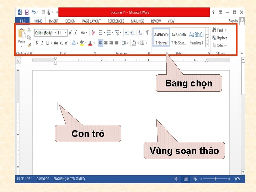Switch to the REFERENCES tab

click(x=116, y=21)
